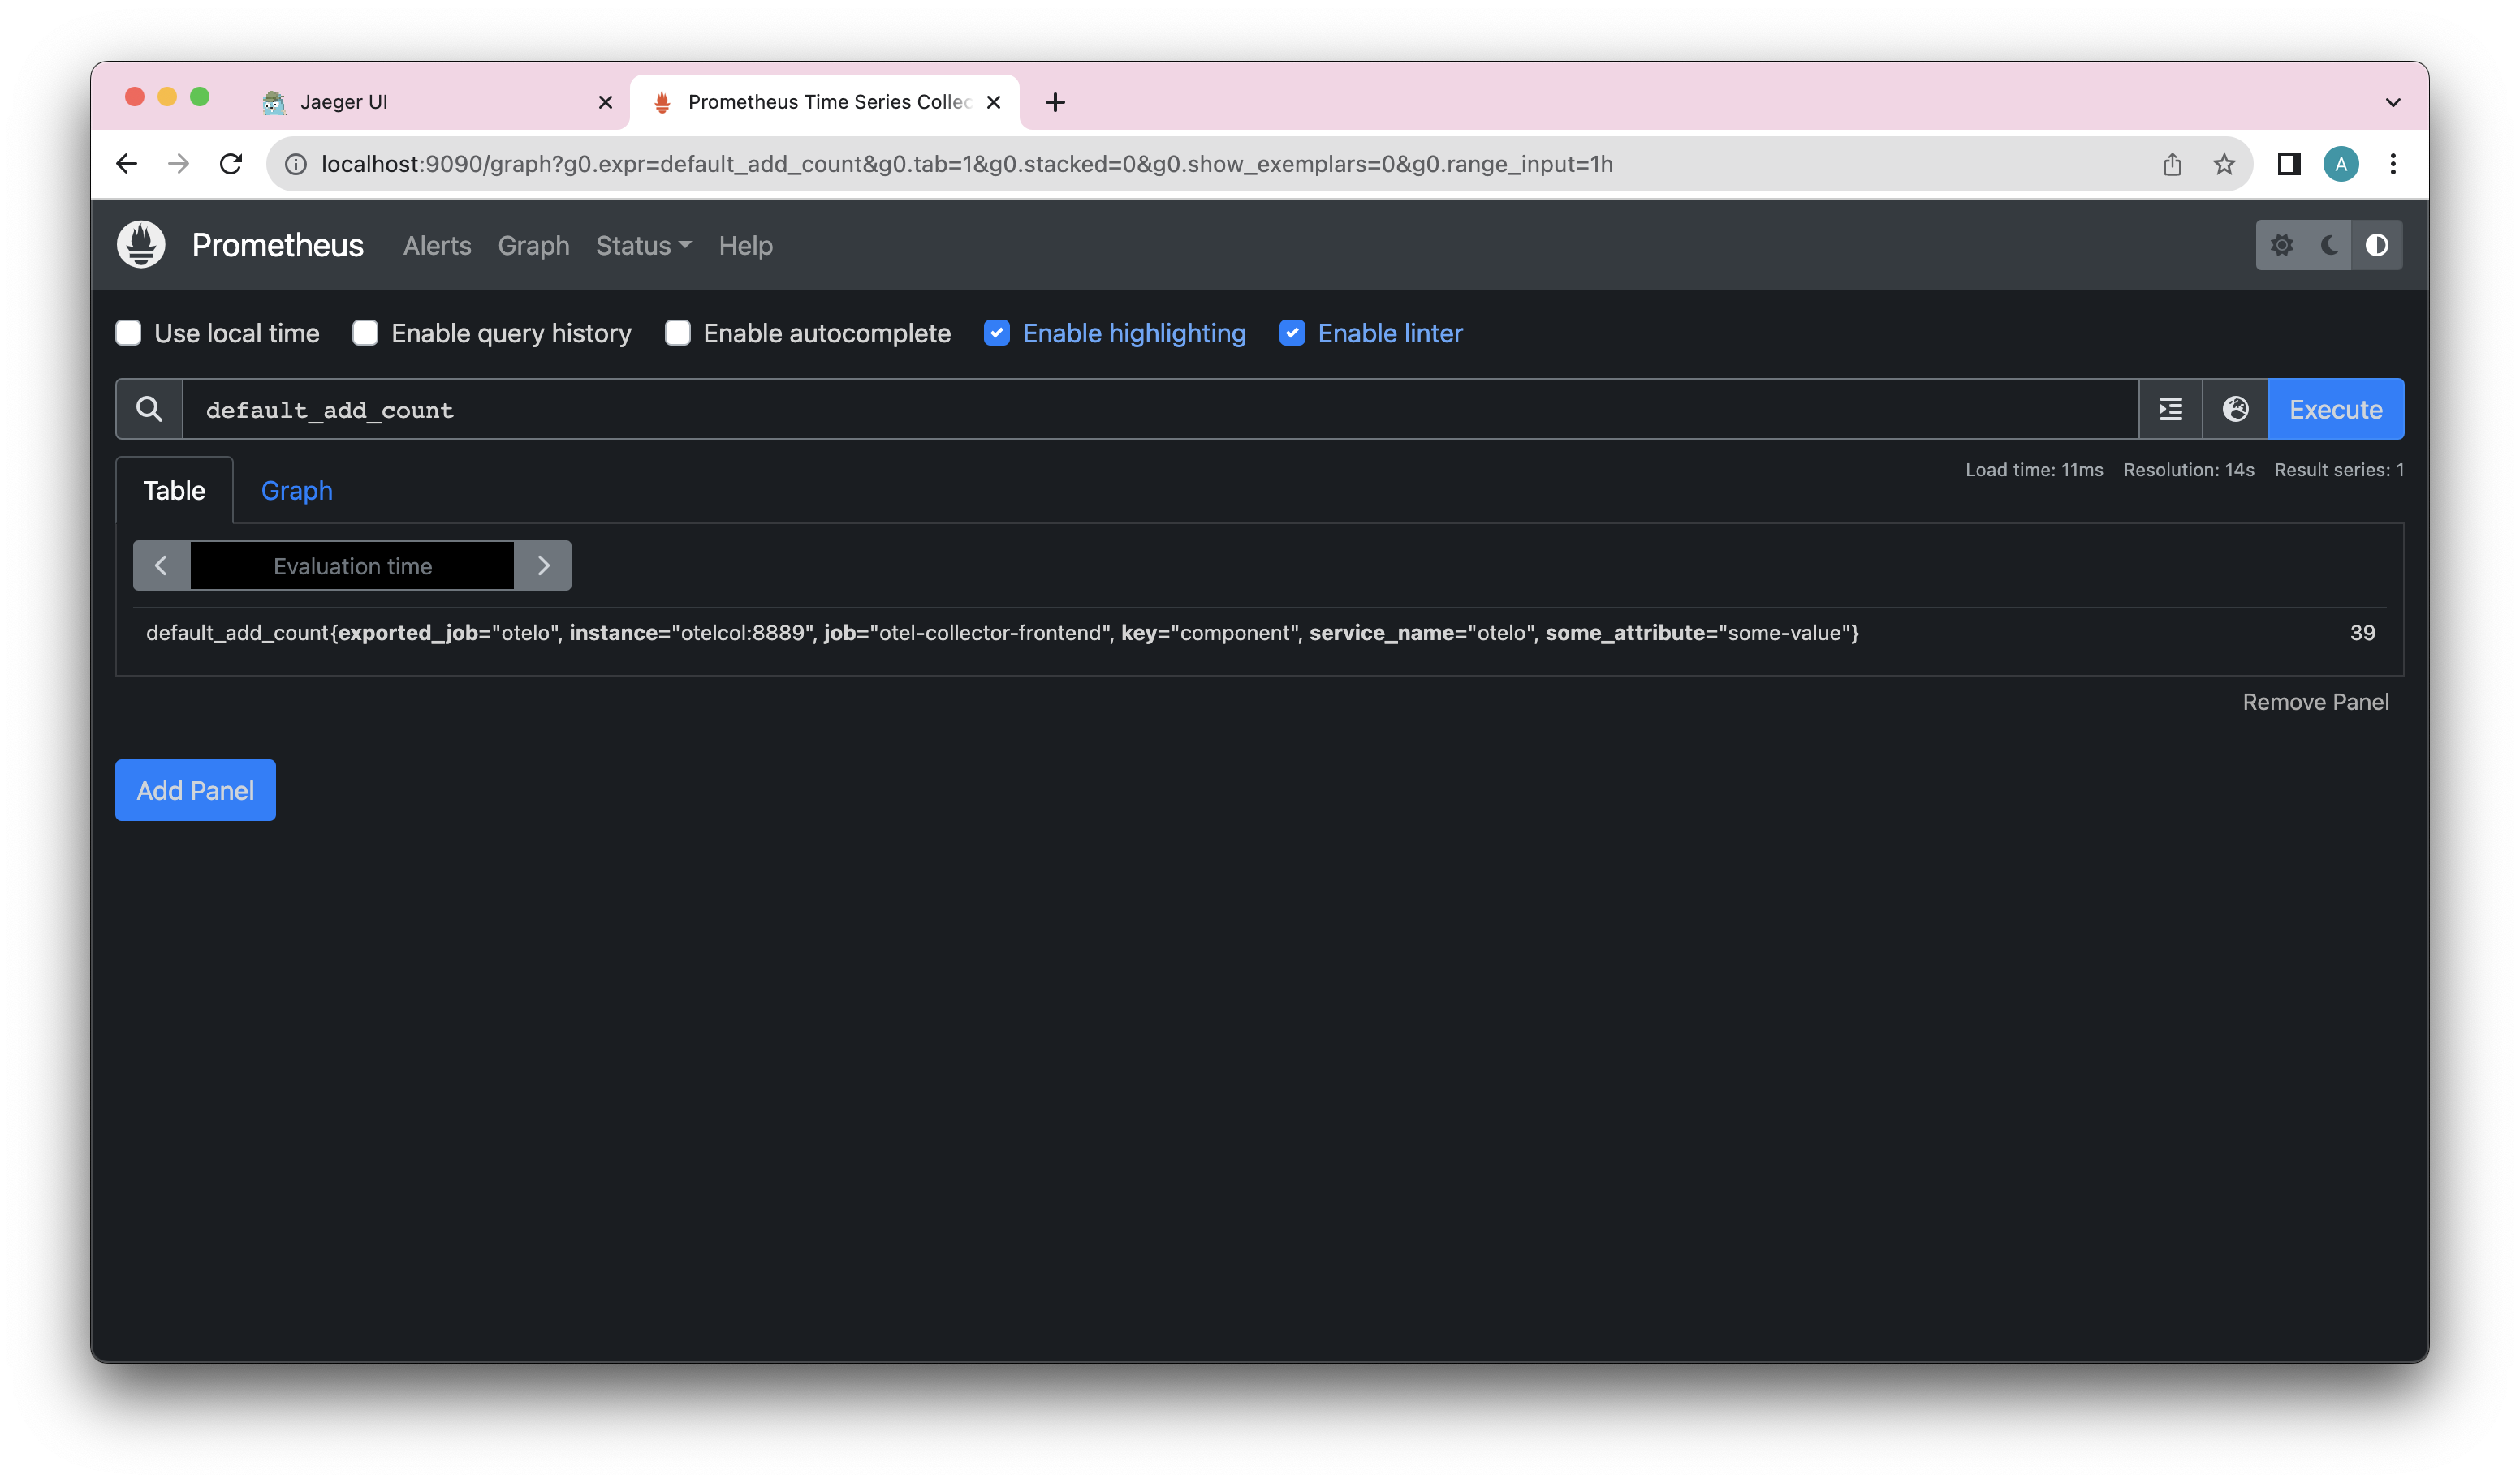Toggle the auto theme contrast icon
Image resolution: width=2520 pixels, height=1483 pixels.
(x=2377, y=245)
